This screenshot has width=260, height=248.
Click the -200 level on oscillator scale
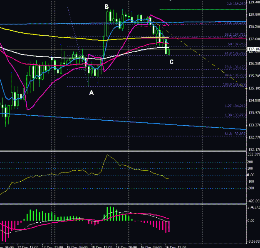tap(250, 188)
